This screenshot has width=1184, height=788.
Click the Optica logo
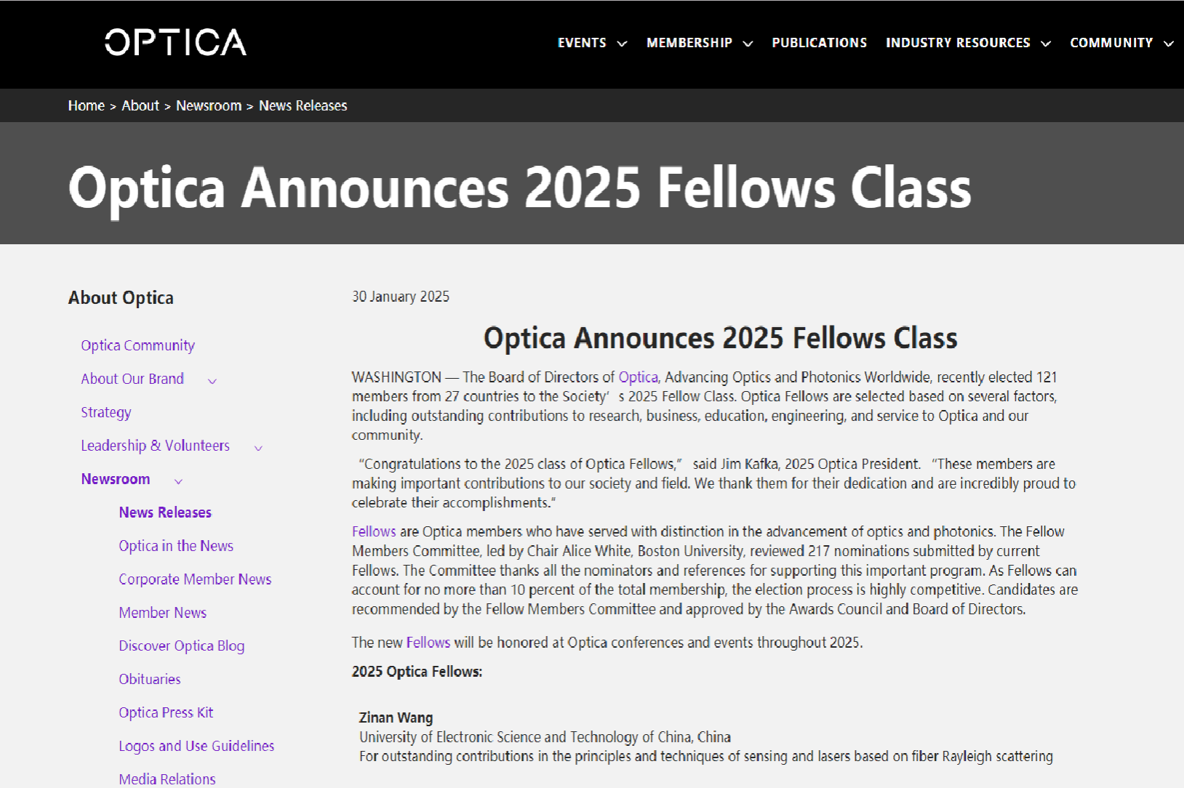(x=175, y=42)
